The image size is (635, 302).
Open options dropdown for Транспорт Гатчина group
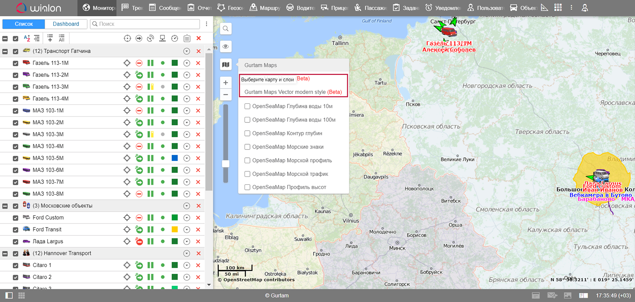[187, 51]
